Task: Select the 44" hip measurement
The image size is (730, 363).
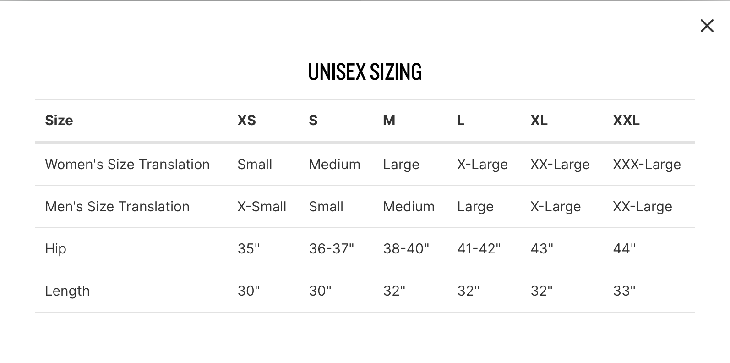Action: 624,249
